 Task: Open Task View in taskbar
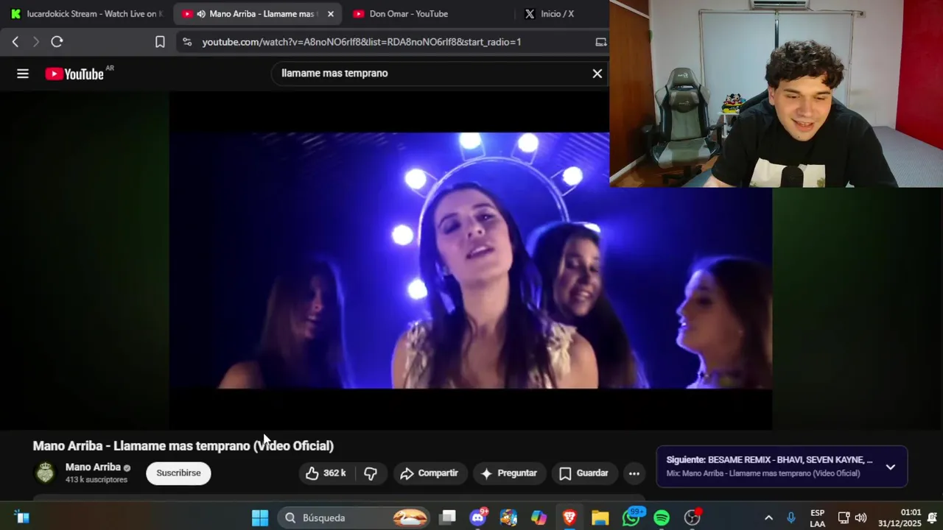(x=447, y=517)
